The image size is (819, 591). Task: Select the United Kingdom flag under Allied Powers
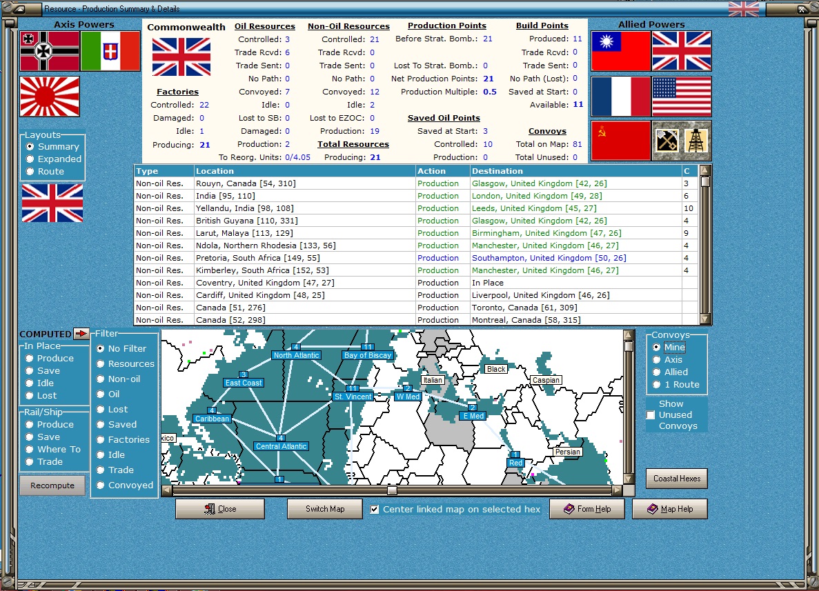click(x=682, y=50)
